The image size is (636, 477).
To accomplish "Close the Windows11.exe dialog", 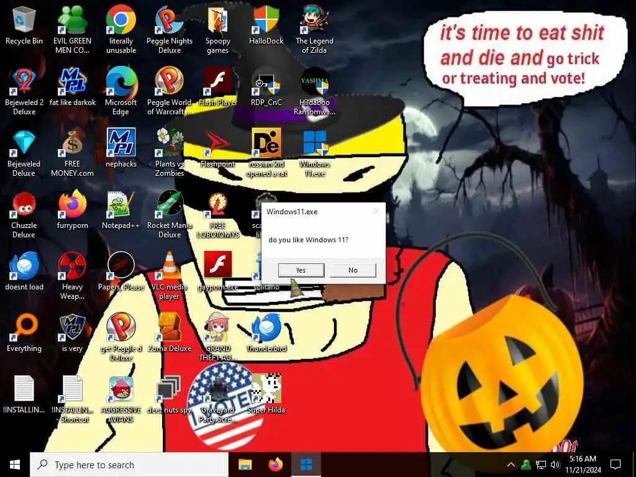I will [376, 211].
